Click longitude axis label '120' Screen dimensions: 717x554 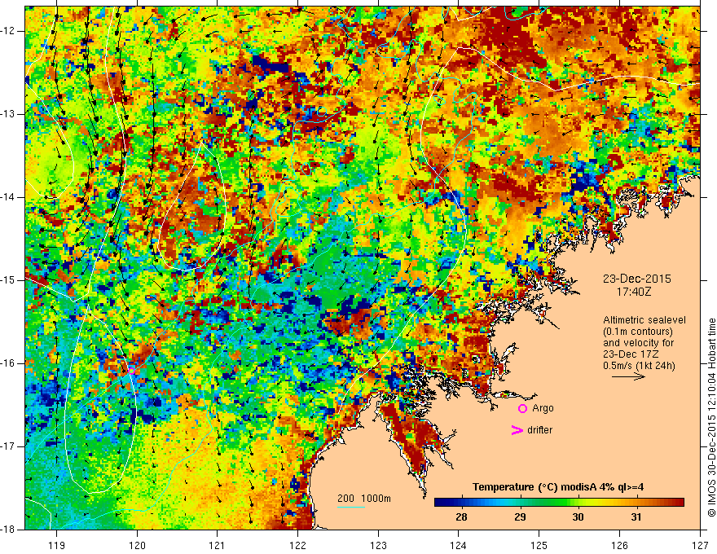coord(137,545)
